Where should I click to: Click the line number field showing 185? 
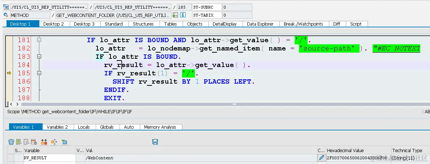[184, 8]
